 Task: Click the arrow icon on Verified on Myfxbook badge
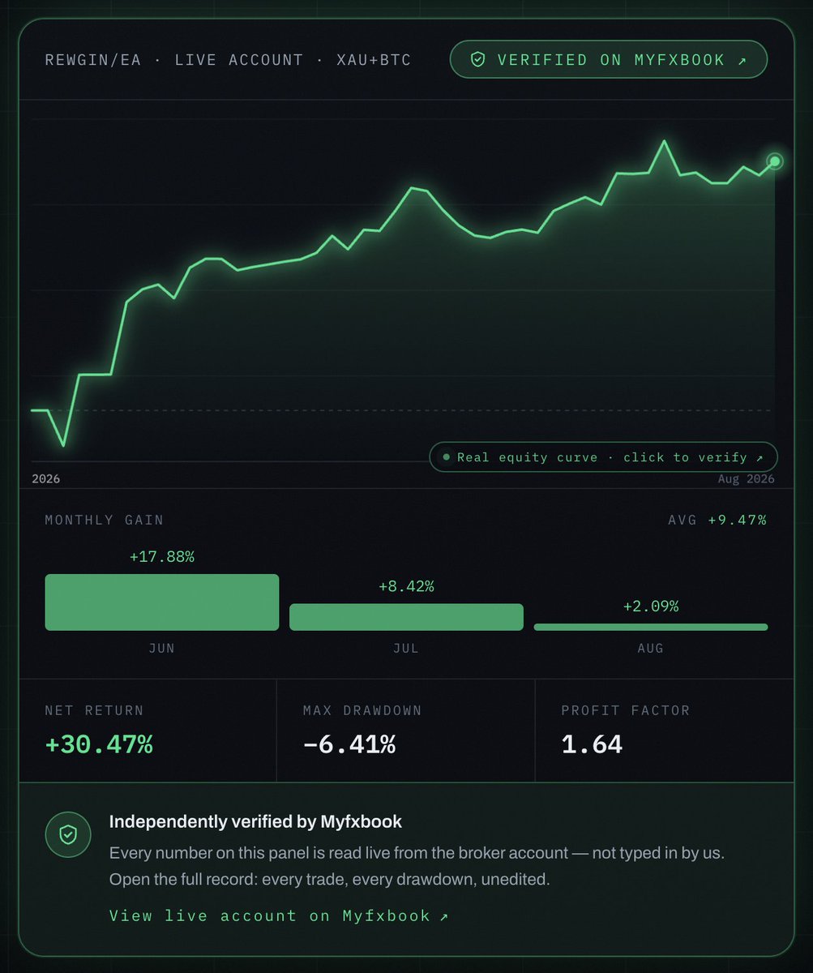742,61
